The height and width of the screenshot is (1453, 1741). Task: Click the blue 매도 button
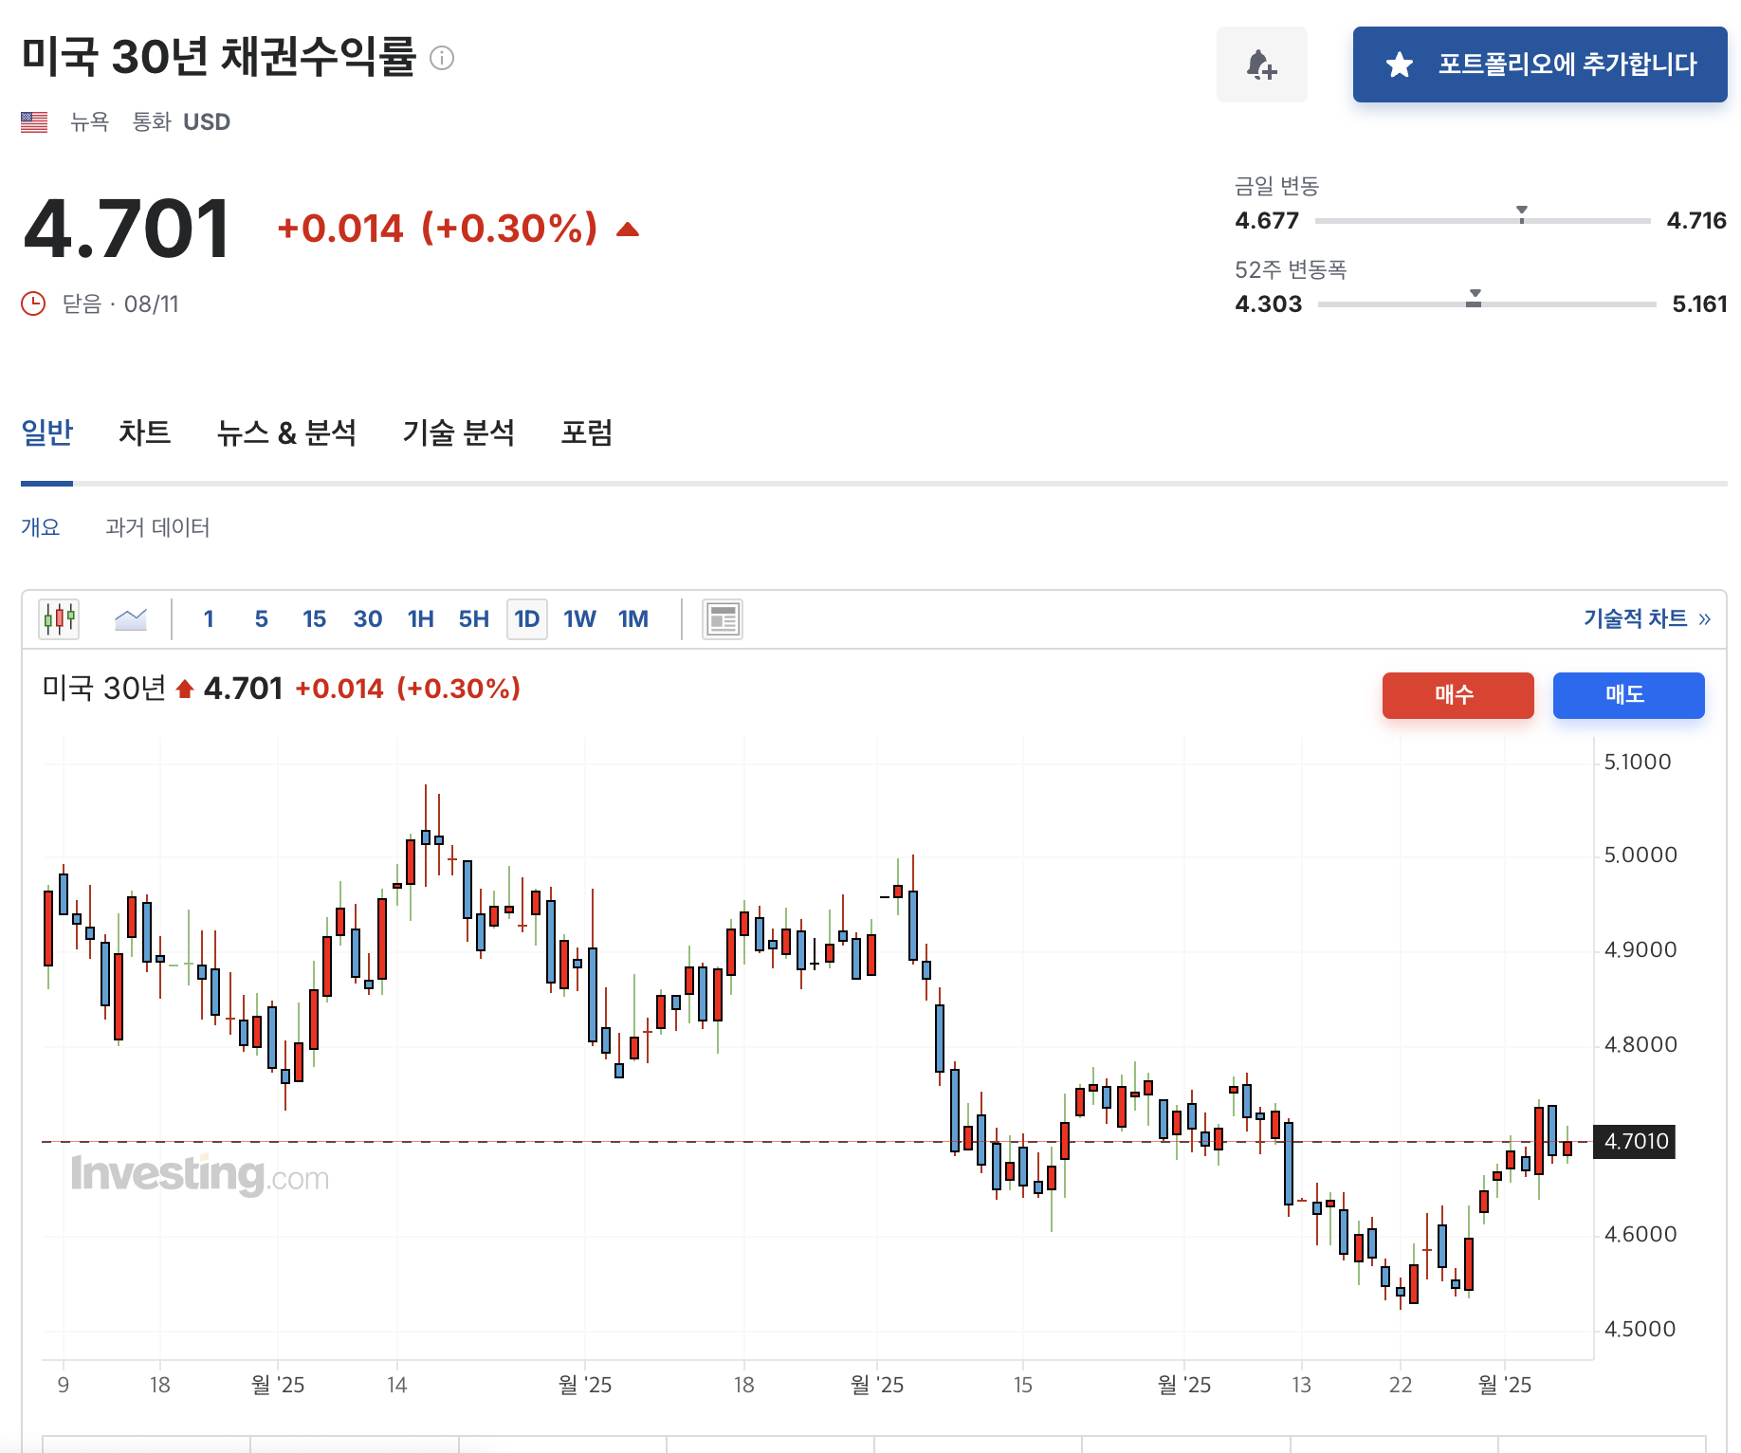click(1628, 695)
